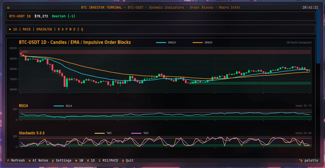Click the Bearish (-1) status label
This screenshot has height=168, width=325.
(64, 16)
